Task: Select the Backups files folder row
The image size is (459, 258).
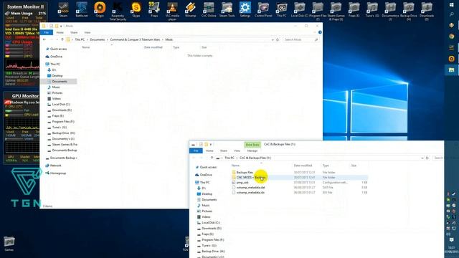Action: [x=299, y=173]
